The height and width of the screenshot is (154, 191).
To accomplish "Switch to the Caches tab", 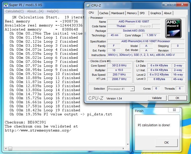I will (104, 13).
